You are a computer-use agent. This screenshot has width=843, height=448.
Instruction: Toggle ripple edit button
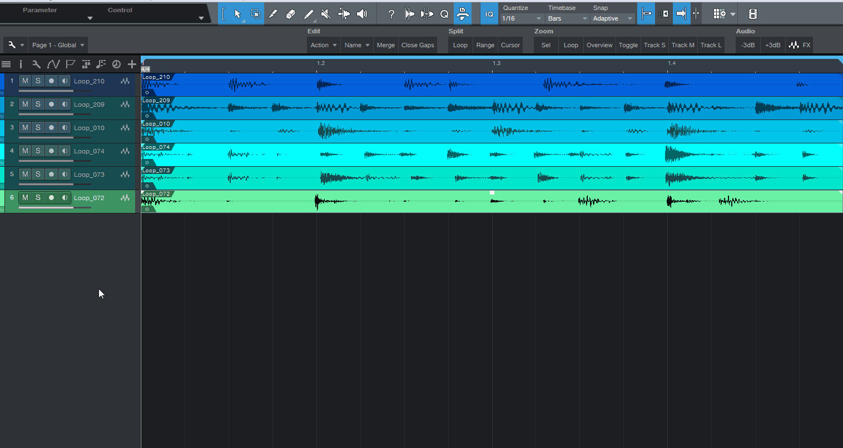click(663, 14)
